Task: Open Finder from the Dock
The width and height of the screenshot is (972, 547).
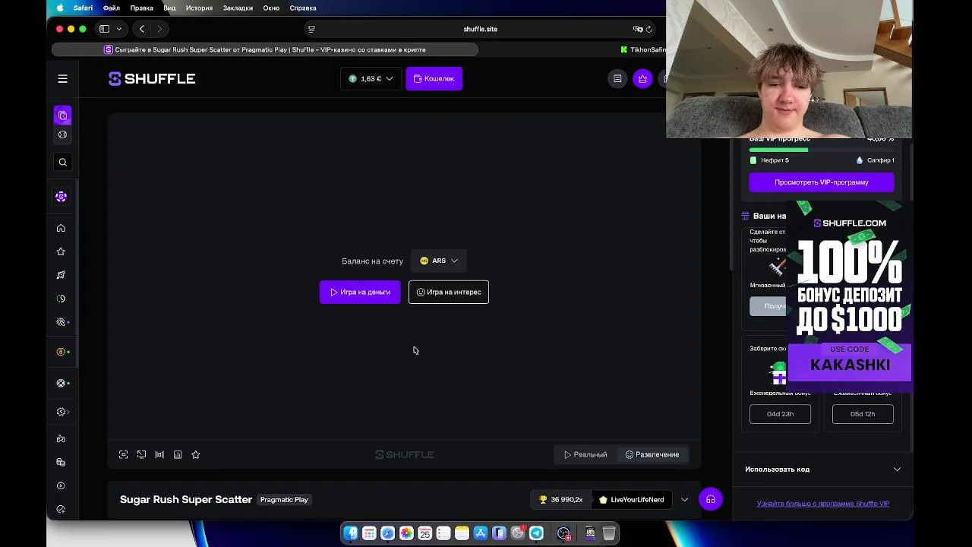Action: pyautogui.click(x=351, y=533)
